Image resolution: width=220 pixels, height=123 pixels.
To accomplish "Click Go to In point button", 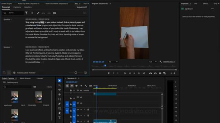I will coord(125,73).
